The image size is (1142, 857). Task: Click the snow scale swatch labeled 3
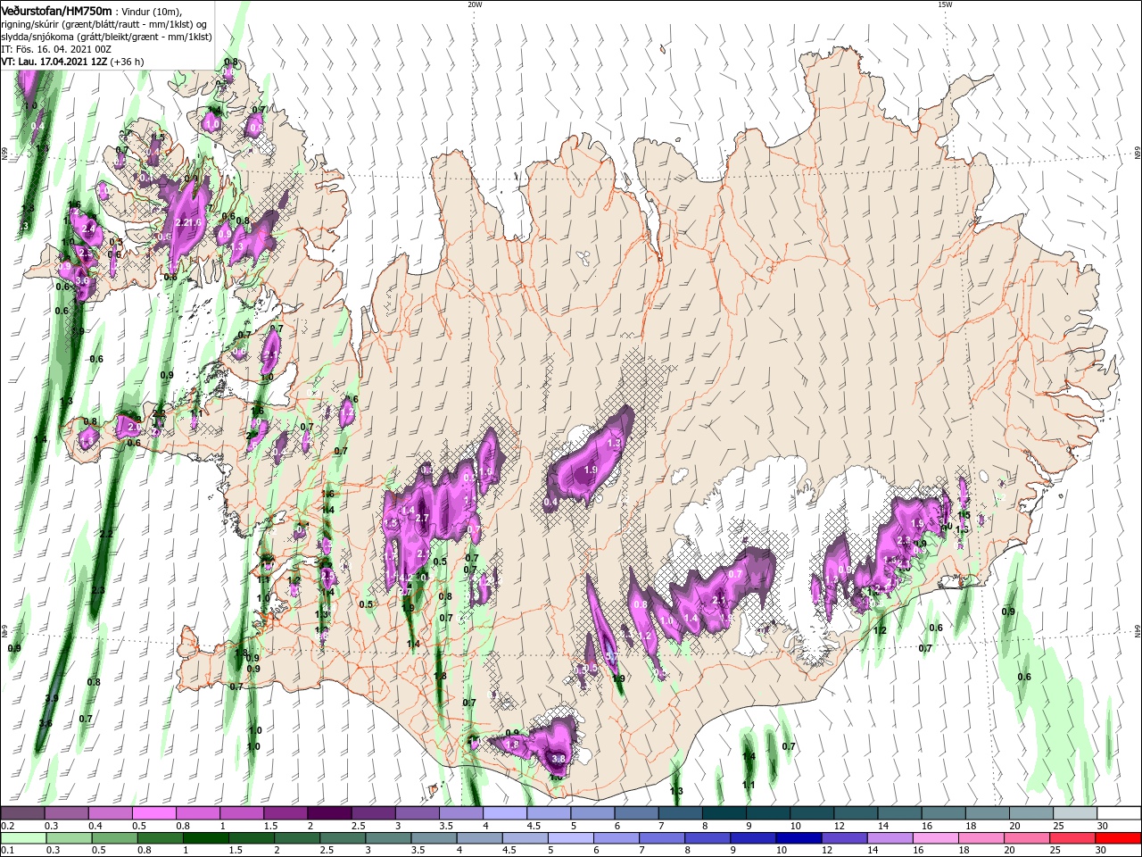pyautogui.click(x=417, y=813)
